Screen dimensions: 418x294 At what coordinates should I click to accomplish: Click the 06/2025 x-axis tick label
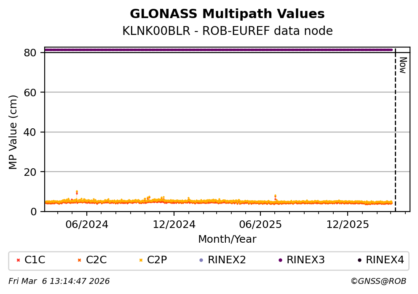(260, 225)
